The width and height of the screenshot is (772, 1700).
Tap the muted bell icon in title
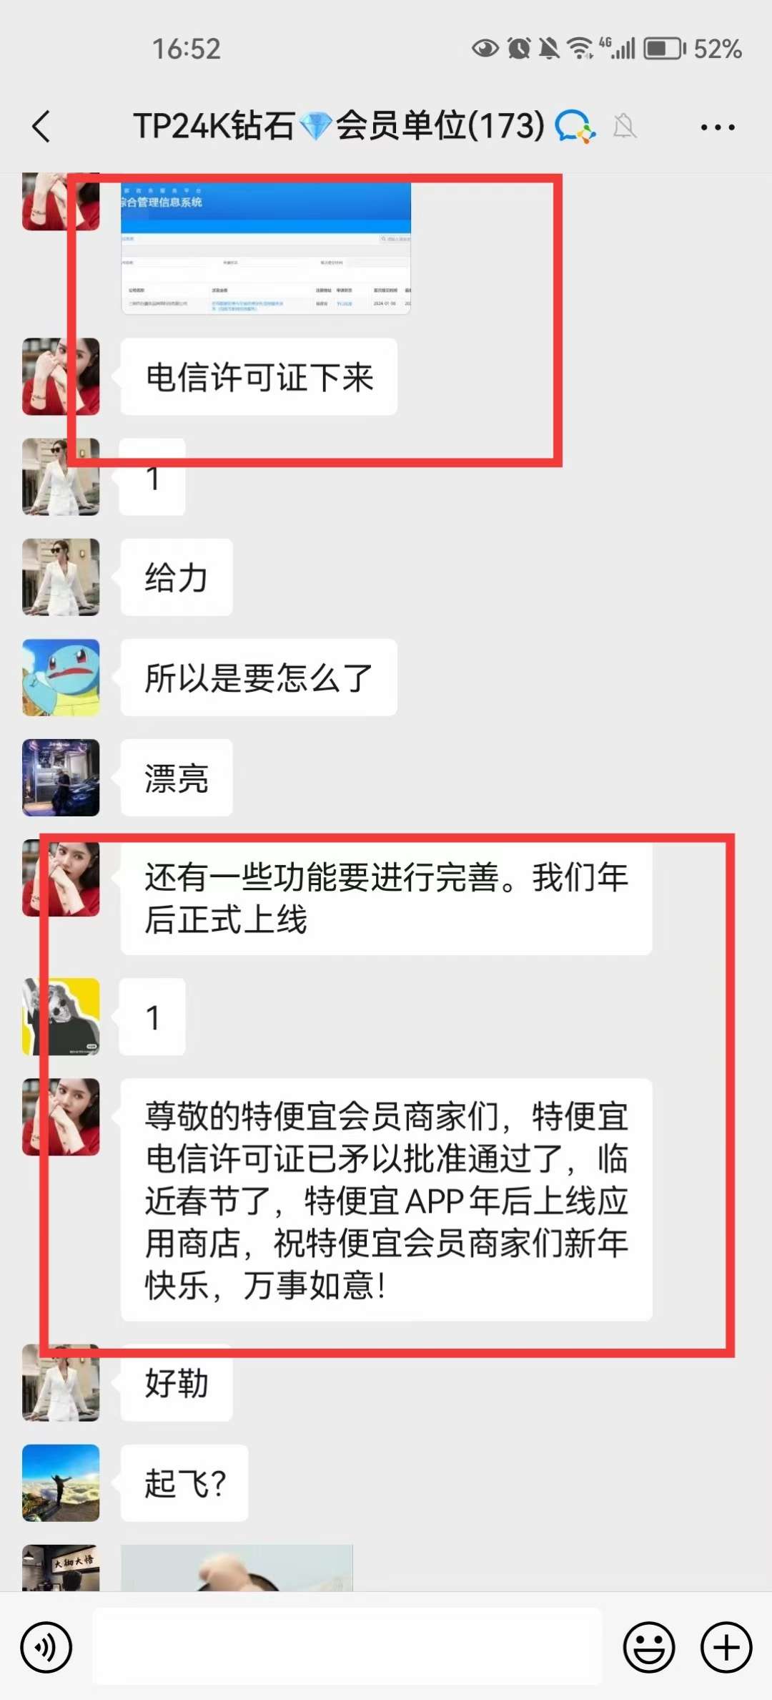coord(624,127)
